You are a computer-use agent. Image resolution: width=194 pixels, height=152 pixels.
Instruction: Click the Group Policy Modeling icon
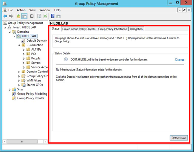click(14, 94)
